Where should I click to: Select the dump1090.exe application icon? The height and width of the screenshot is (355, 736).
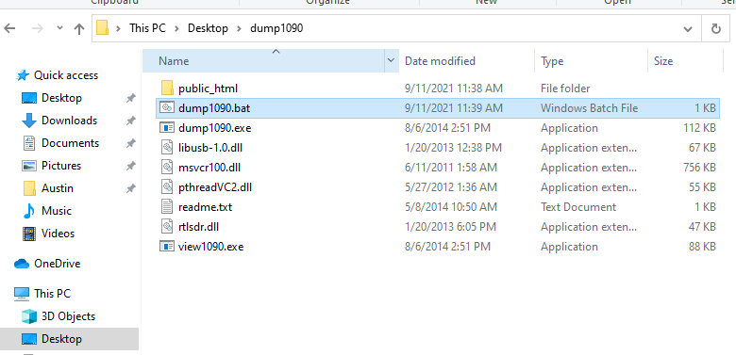167,128
